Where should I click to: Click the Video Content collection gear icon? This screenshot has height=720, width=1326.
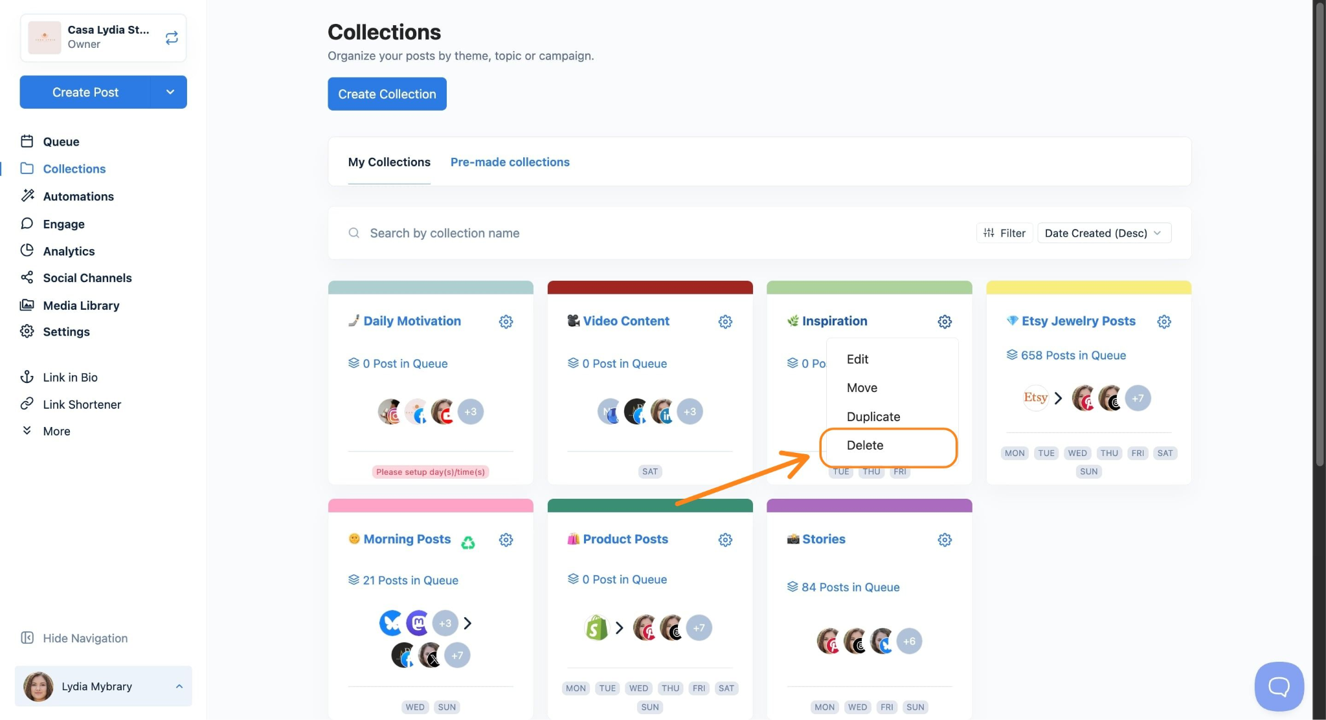pos(725,322)
